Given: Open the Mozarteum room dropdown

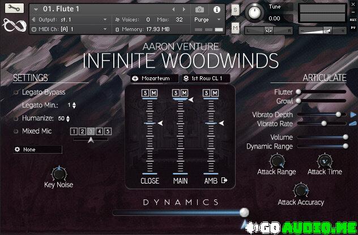Looking at the screenshot, I should tap(152, 79).
